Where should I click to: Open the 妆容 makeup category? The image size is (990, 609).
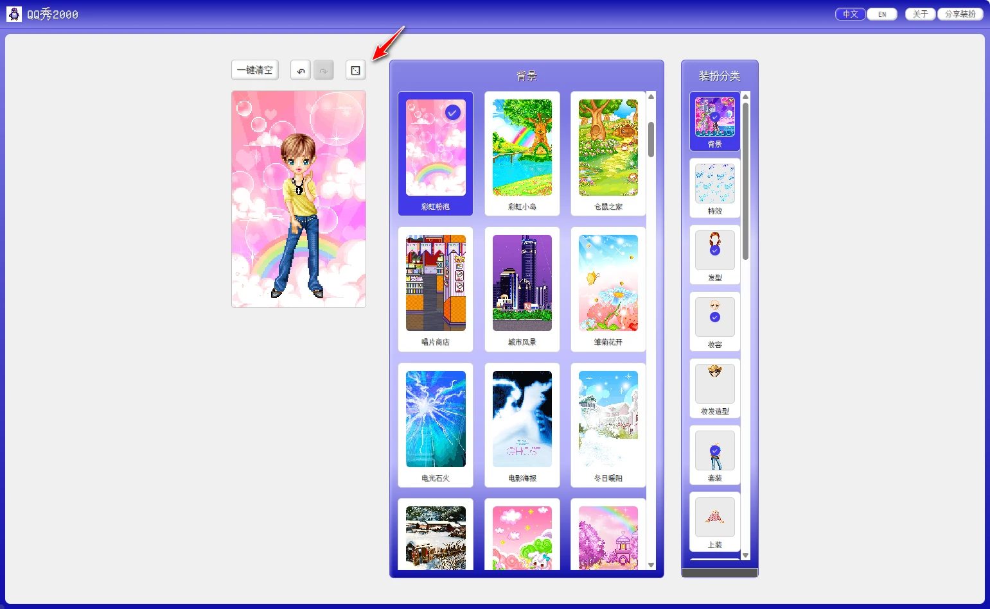pyautogui.click(x=714, y=322)
